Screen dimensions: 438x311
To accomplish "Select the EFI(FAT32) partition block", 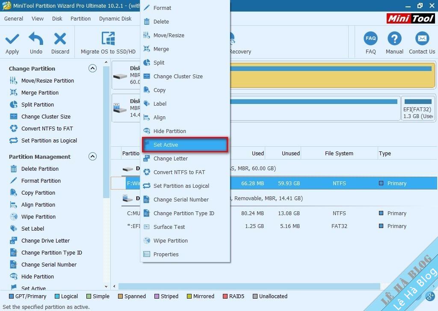I will coord(418,108).
